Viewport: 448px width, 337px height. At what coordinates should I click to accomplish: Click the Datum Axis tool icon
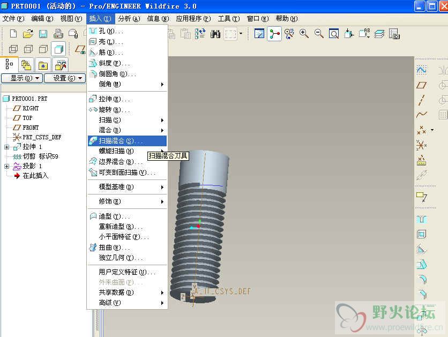[421, 100]
